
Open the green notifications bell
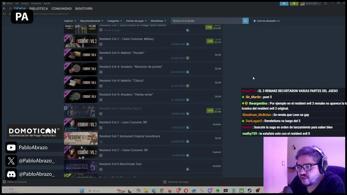click(x=294, y=4)
